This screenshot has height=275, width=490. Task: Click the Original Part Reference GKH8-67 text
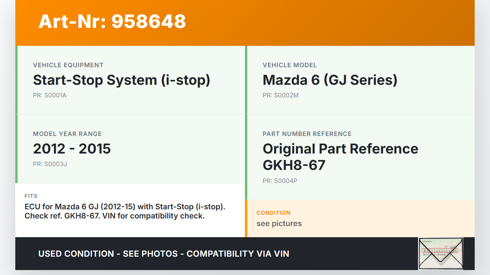340,157
